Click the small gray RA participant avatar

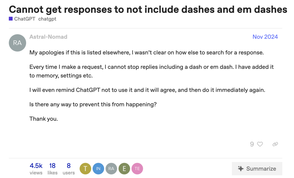111,169
